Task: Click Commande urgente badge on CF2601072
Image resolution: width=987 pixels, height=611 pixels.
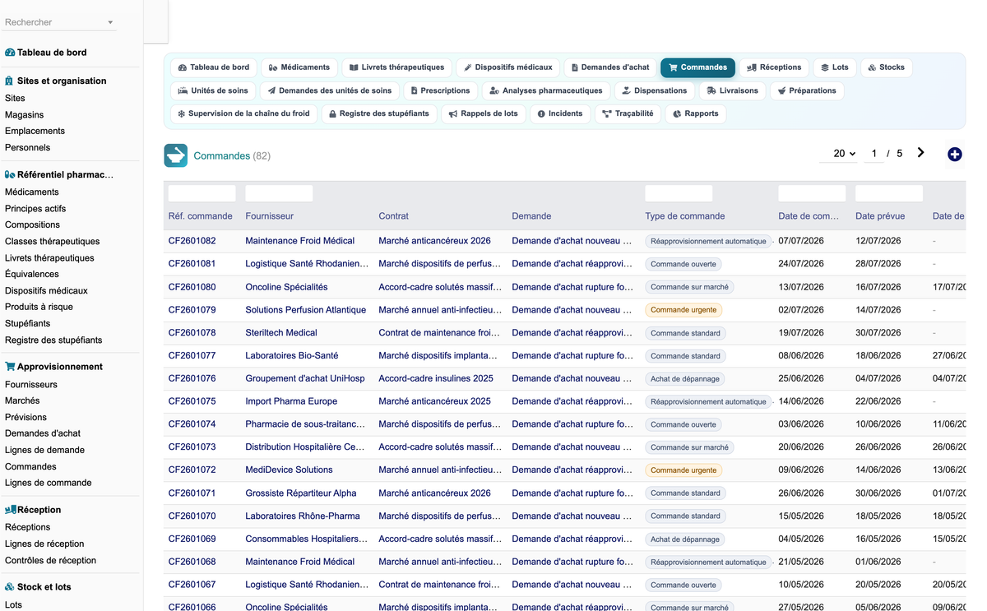Action: point(683,470)
